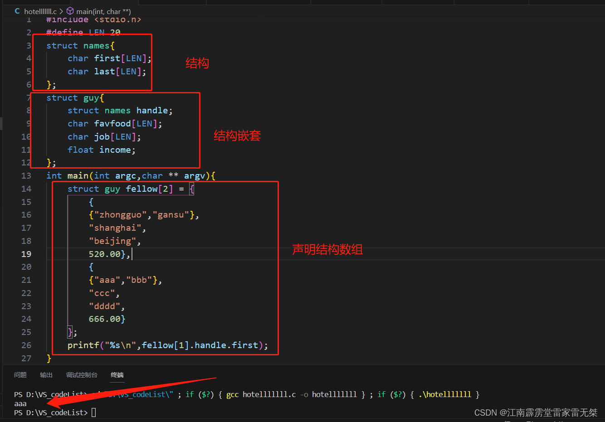Click line number 14 in the gutter
This screenshot has height=422, width=605.
(x=26, y=189)
